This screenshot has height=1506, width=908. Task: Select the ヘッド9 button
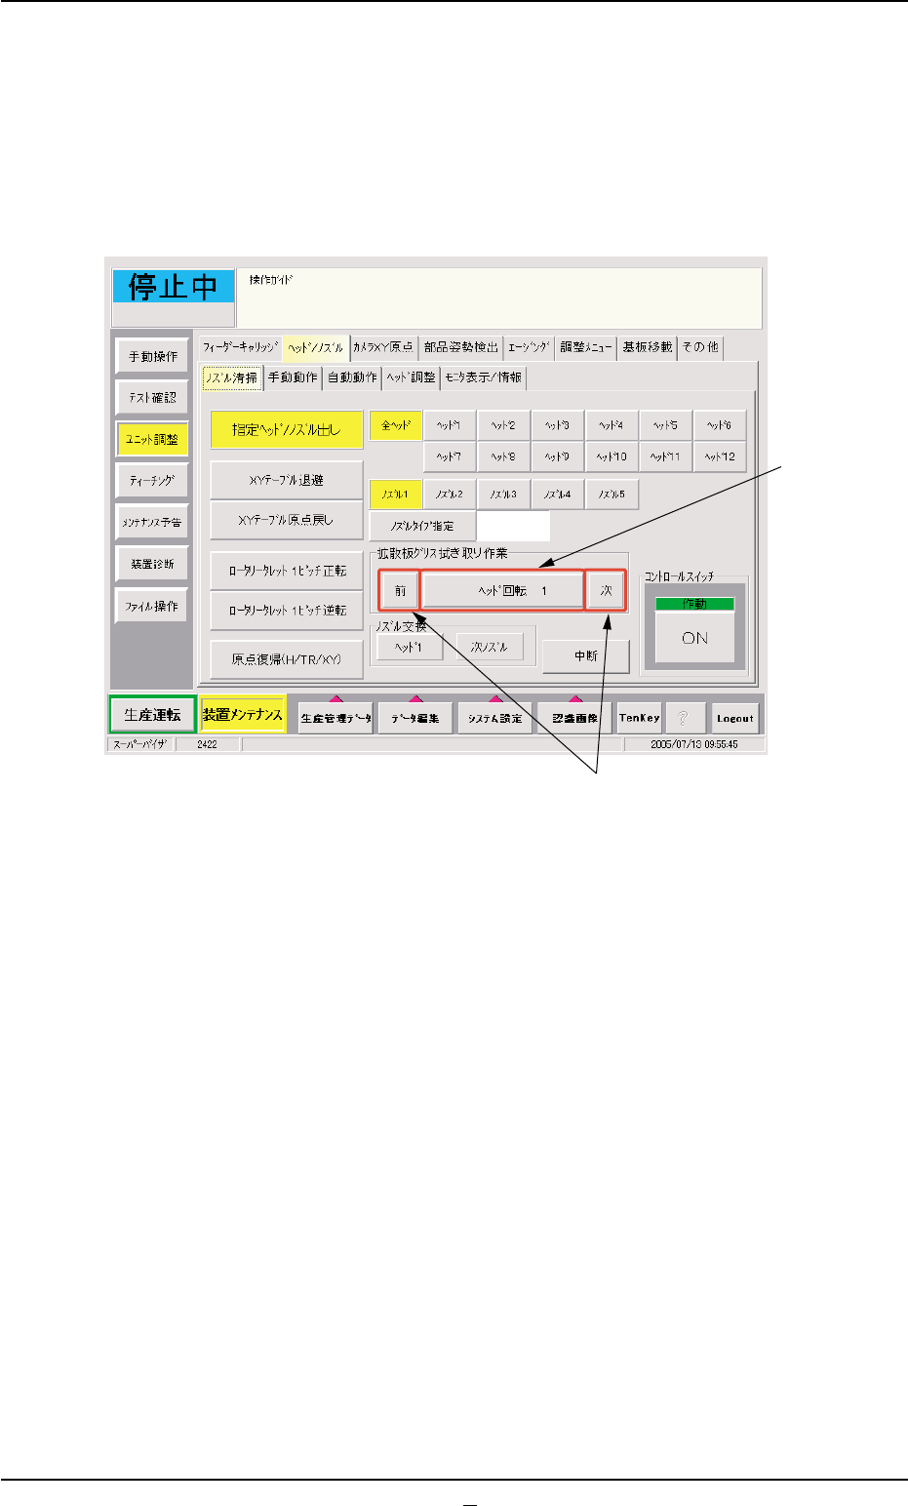[x=557, y=456]
